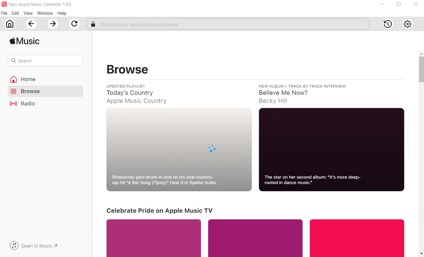424x257 pixels.
Task: Go back with the left arrow
Action: pos(31,24)
